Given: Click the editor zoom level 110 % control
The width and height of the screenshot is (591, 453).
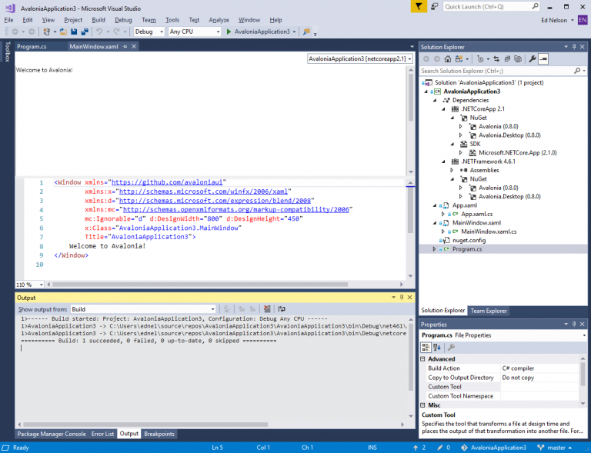Looking at the screenshot, I should click(28, 285).
